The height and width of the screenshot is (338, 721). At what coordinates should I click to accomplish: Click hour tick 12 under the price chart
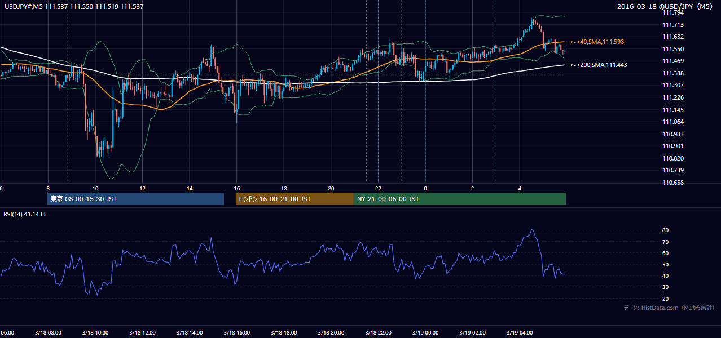[x=143, y=189]
